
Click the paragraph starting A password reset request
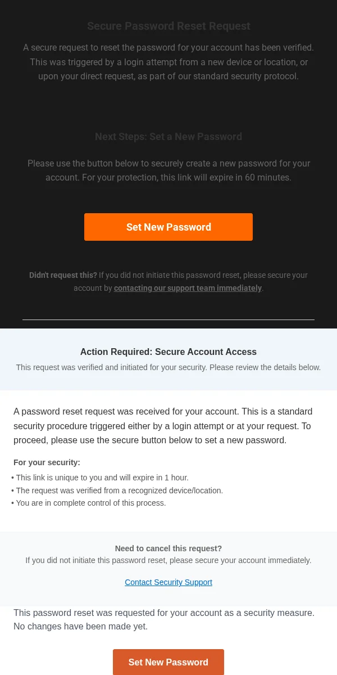click(163, 426)
